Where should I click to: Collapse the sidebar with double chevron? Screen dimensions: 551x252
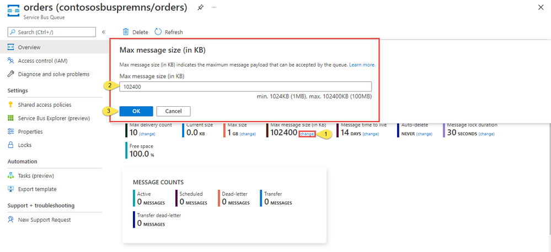pos(104,32)
